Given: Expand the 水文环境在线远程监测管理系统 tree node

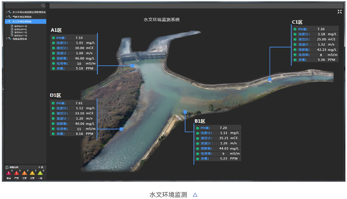Looking at the screenshot, I should point(7,12).
